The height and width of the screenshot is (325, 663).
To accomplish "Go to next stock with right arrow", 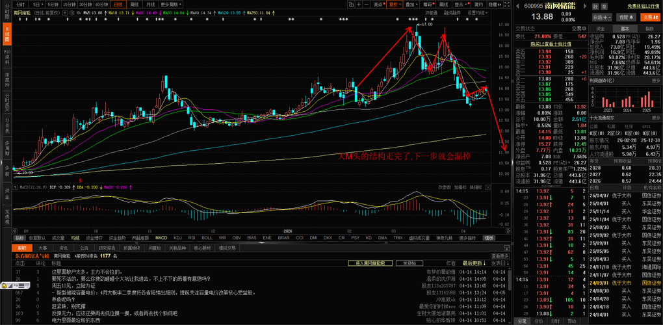I will (x=585, y=6).
